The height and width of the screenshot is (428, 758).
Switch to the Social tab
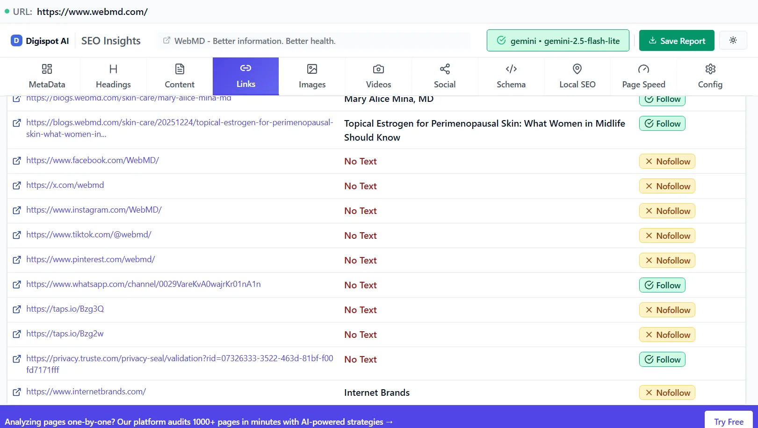click(445, 77)
